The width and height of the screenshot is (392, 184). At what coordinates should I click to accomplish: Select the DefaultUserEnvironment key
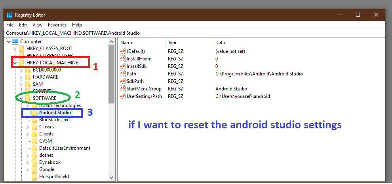(x=65, y=148)
